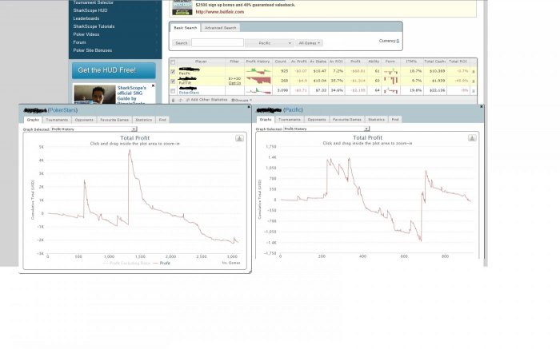Toggle the Profit legend item in PokerStars chart
The image size is (560, 349).
pos(162,263)
